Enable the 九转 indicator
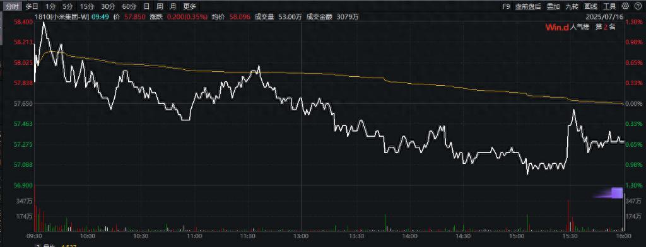This screenshot has width=646, height=247. pyautogui.click(x=572, y=6)
